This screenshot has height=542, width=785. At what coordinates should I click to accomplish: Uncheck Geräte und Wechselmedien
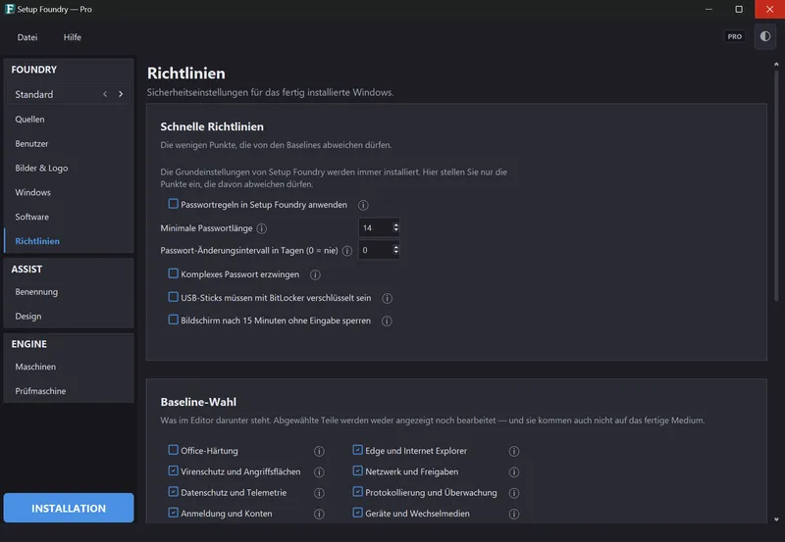357,513
